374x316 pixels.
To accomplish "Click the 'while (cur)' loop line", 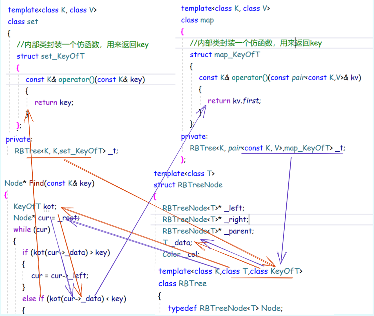I will point(32,229).
